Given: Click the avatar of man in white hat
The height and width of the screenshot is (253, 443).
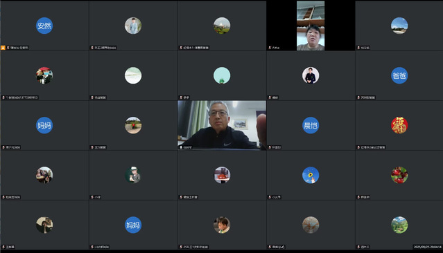Looking at the screenshot, I should click(133, 175).
